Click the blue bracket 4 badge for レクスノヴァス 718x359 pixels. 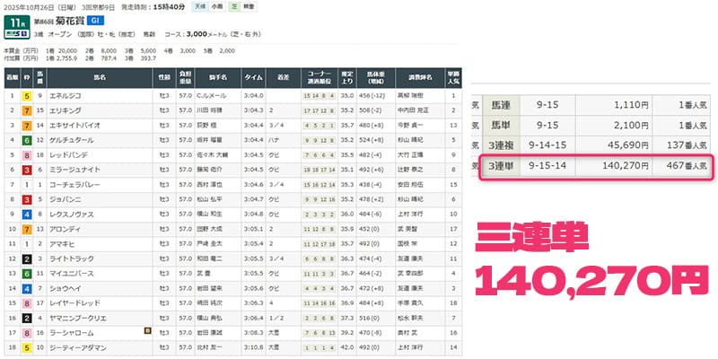(x=27, y=215)
